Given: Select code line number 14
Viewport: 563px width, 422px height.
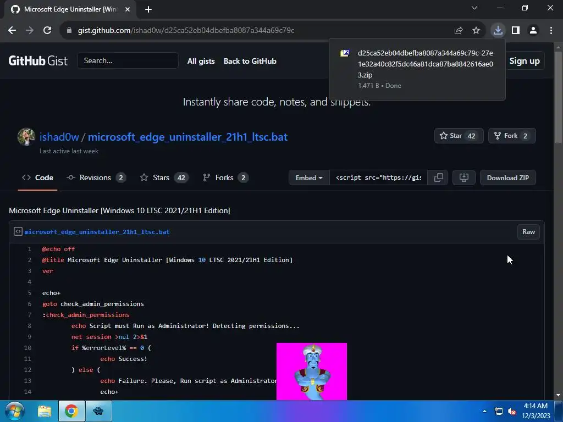Looking at the screenshot, I should pyautogui.click(x=27, y=392).
